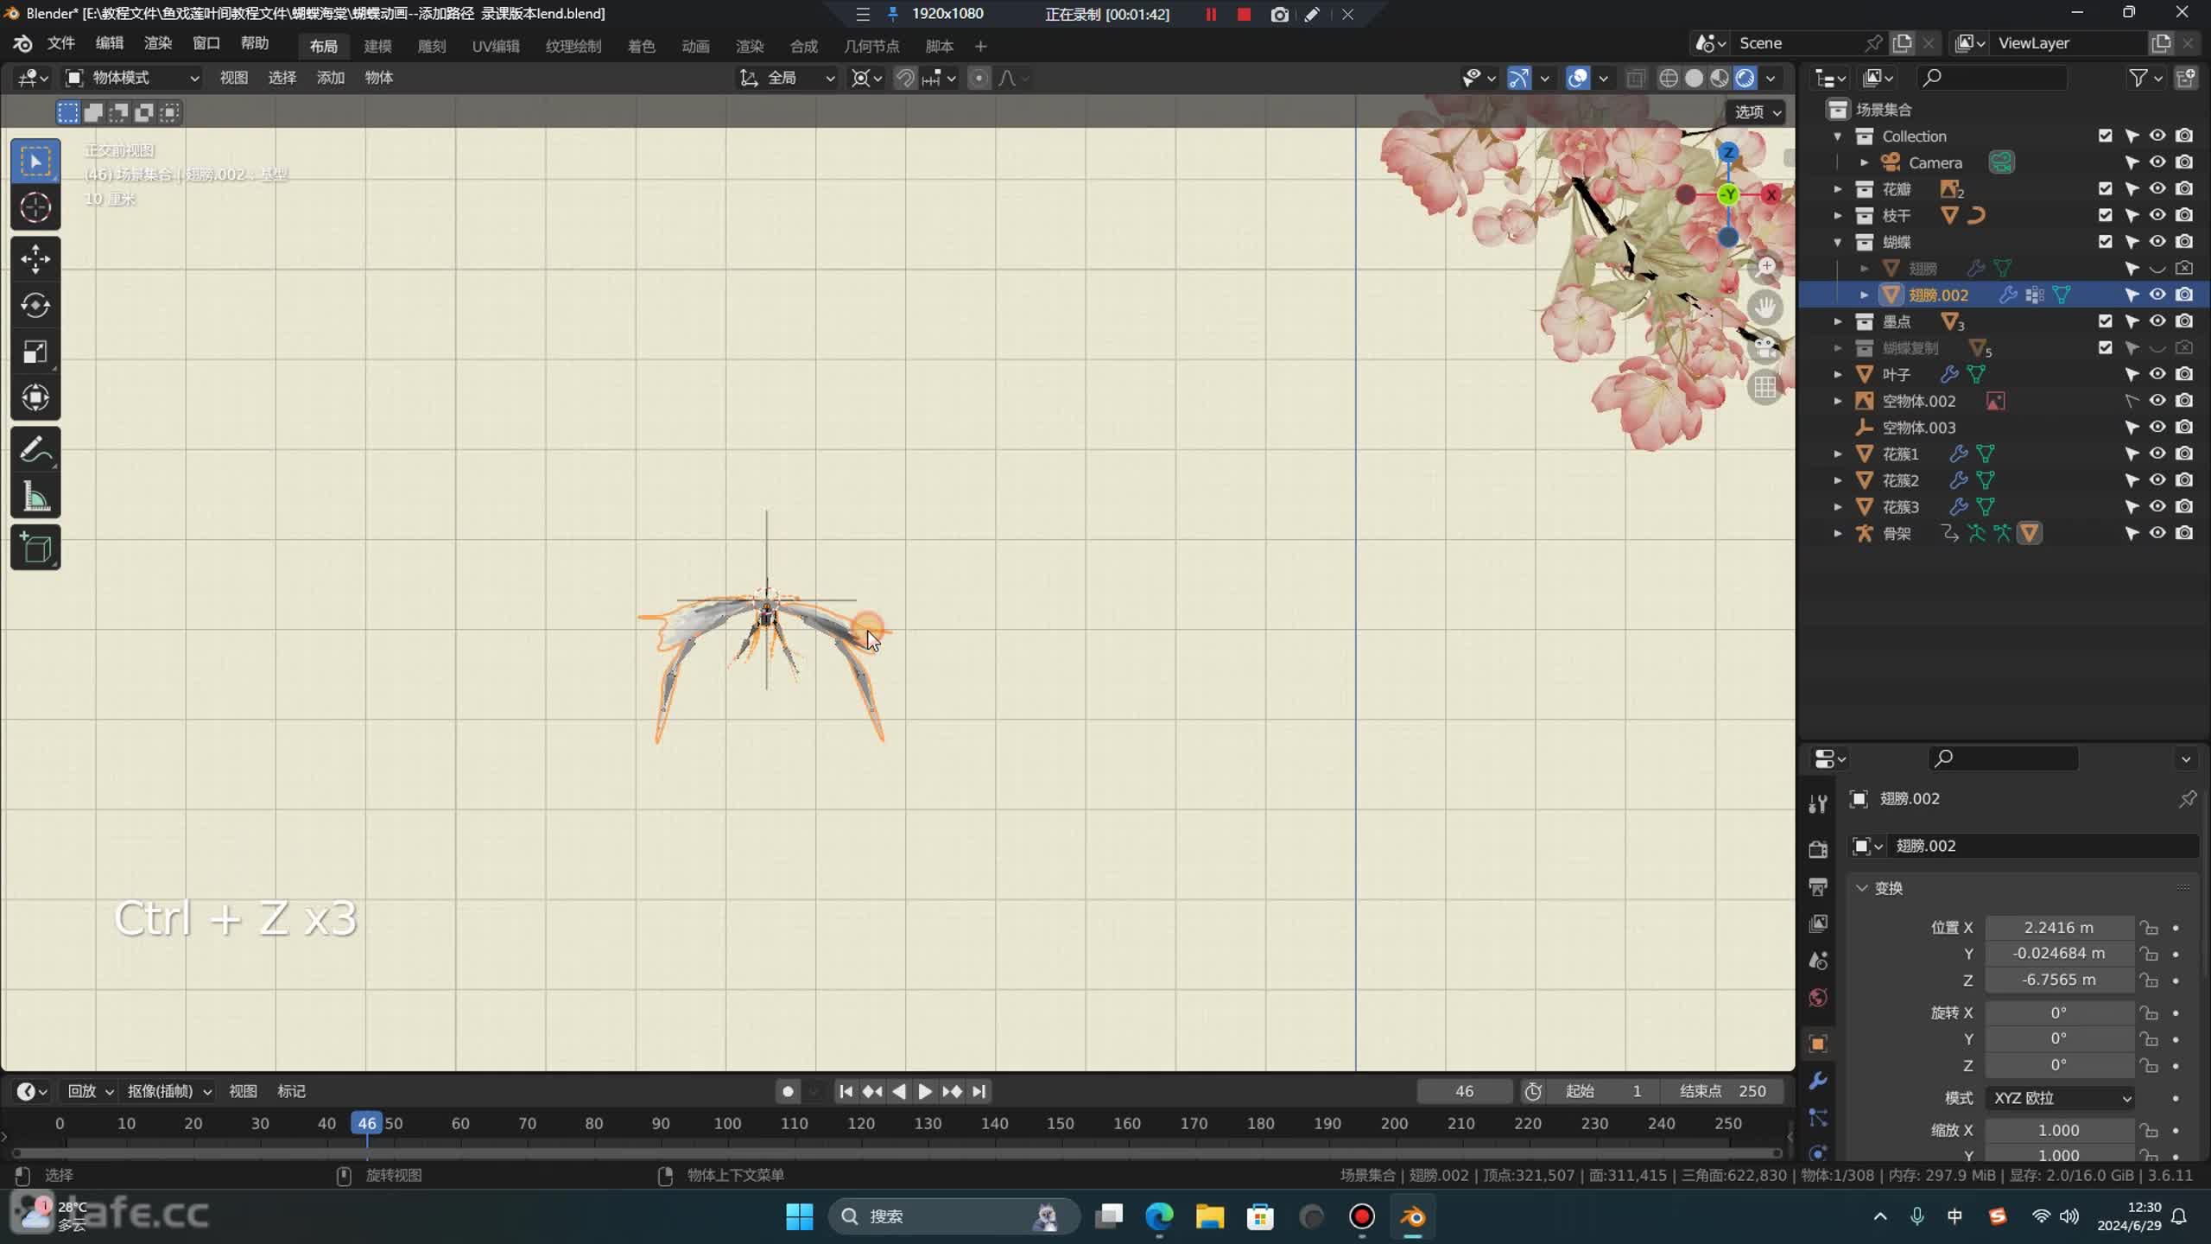Image resolution: width=2211 pixels, height=1244 pixels.
Task: Toggle proportional editing in header
Action: (979, 79)
